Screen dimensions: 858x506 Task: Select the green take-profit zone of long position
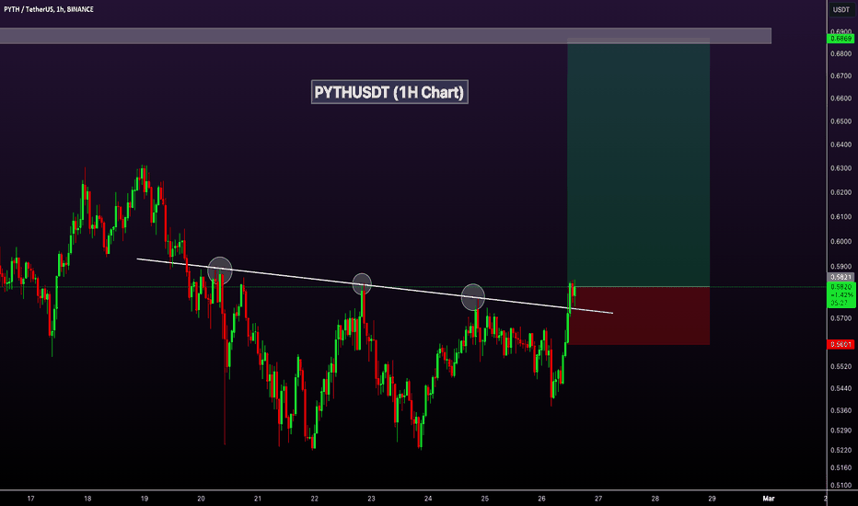[639, 164]
